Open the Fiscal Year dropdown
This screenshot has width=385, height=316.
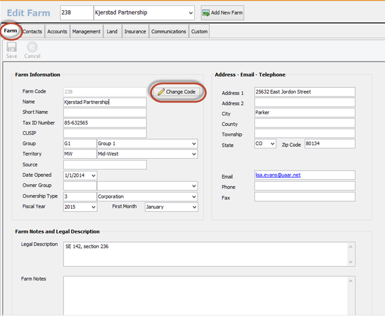click(x=93, y=207)
